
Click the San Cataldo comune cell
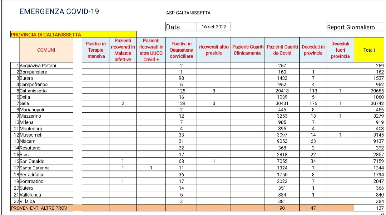coord(46,161)
